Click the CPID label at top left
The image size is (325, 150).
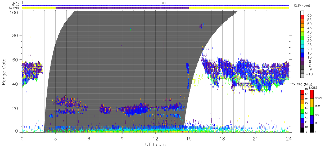(x=16, y=3)
